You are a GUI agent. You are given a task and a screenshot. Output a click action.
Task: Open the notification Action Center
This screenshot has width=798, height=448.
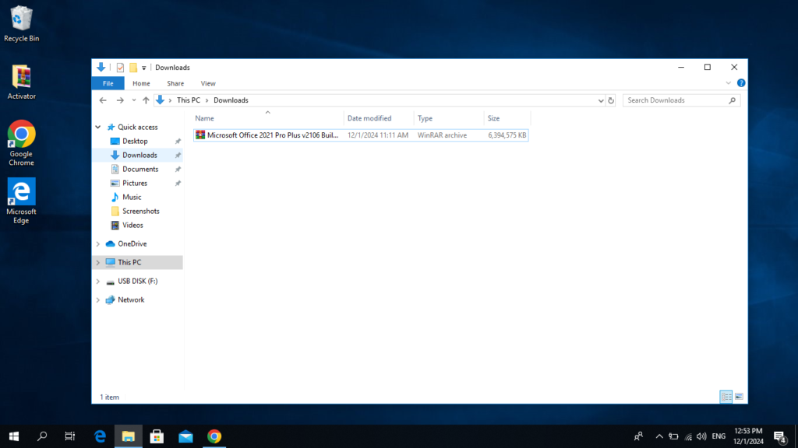780,437
